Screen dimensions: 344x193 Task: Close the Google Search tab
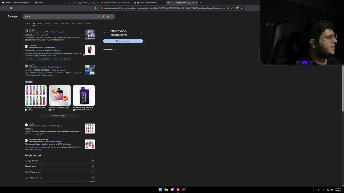(x=196, y=3)
